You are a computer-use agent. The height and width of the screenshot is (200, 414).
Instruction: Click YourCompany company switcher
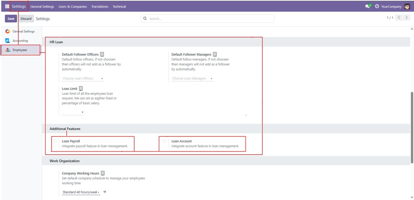[391, 6]
